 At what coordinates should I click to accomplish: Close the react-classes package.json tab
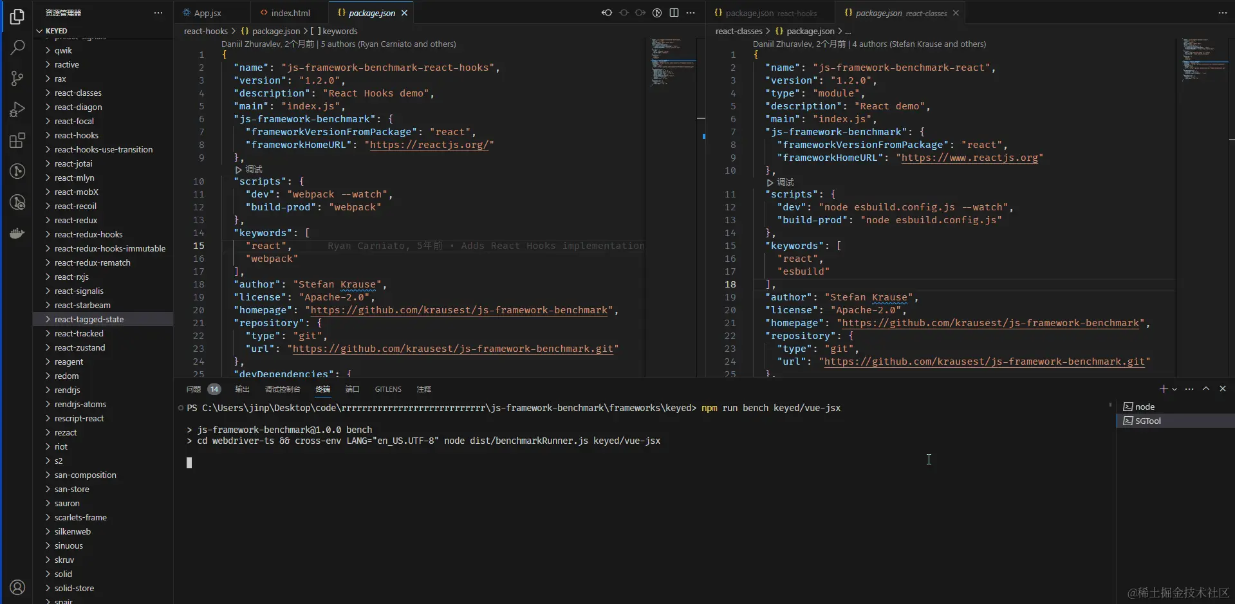point(956,13)
